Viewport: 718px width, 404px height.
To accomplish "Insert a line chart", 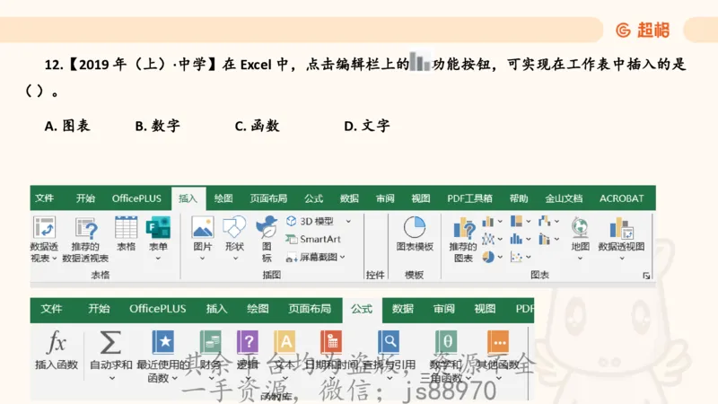I will coord(487,239).
